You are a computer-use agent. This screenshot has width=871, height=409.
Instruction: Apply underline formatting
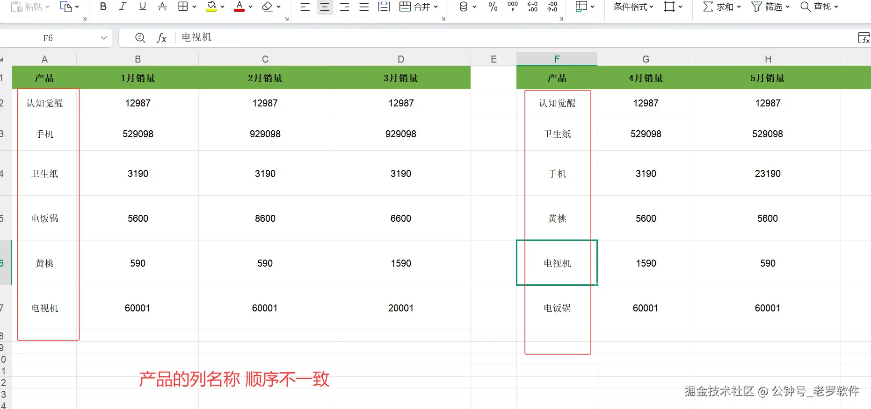coord(143,7)
